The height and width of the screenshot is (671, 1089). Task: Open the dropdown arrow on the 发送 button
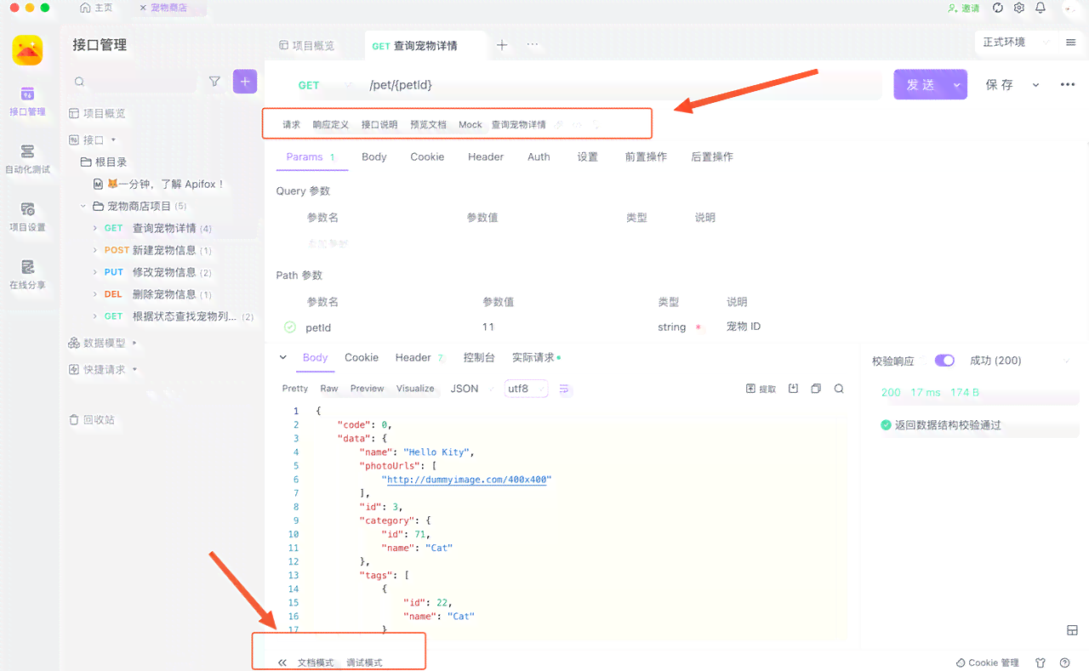(957, 85)
